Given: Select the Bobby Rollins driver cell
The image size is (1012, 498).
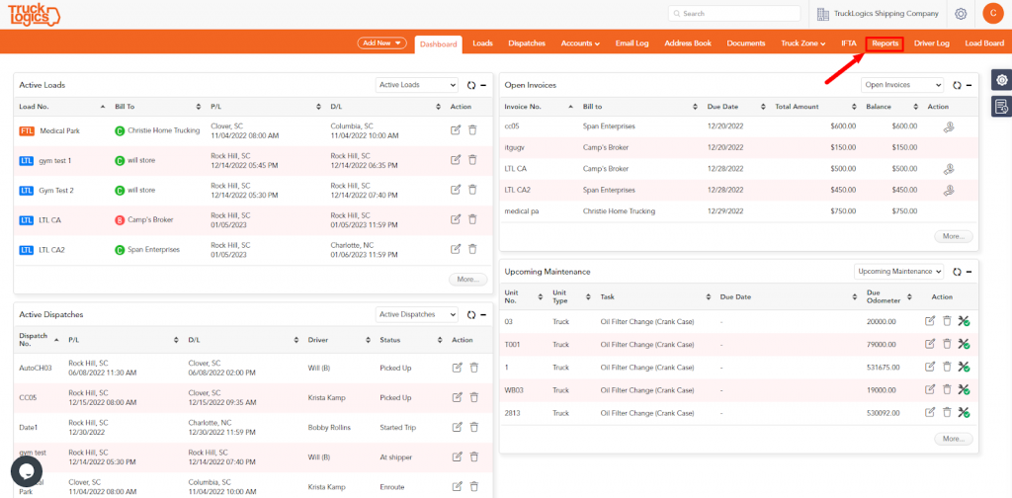Looking at the screenshot, I should (x=330, y=427).
